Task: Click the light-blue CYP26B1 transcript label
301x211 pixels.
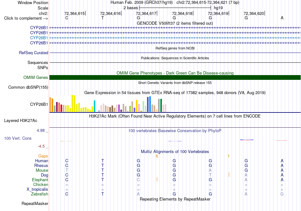Action: coord(39,38)
